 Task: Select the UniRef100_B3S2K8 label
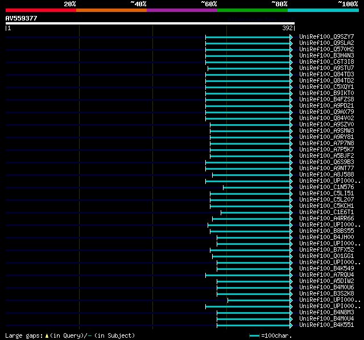(x=326, y=294)
